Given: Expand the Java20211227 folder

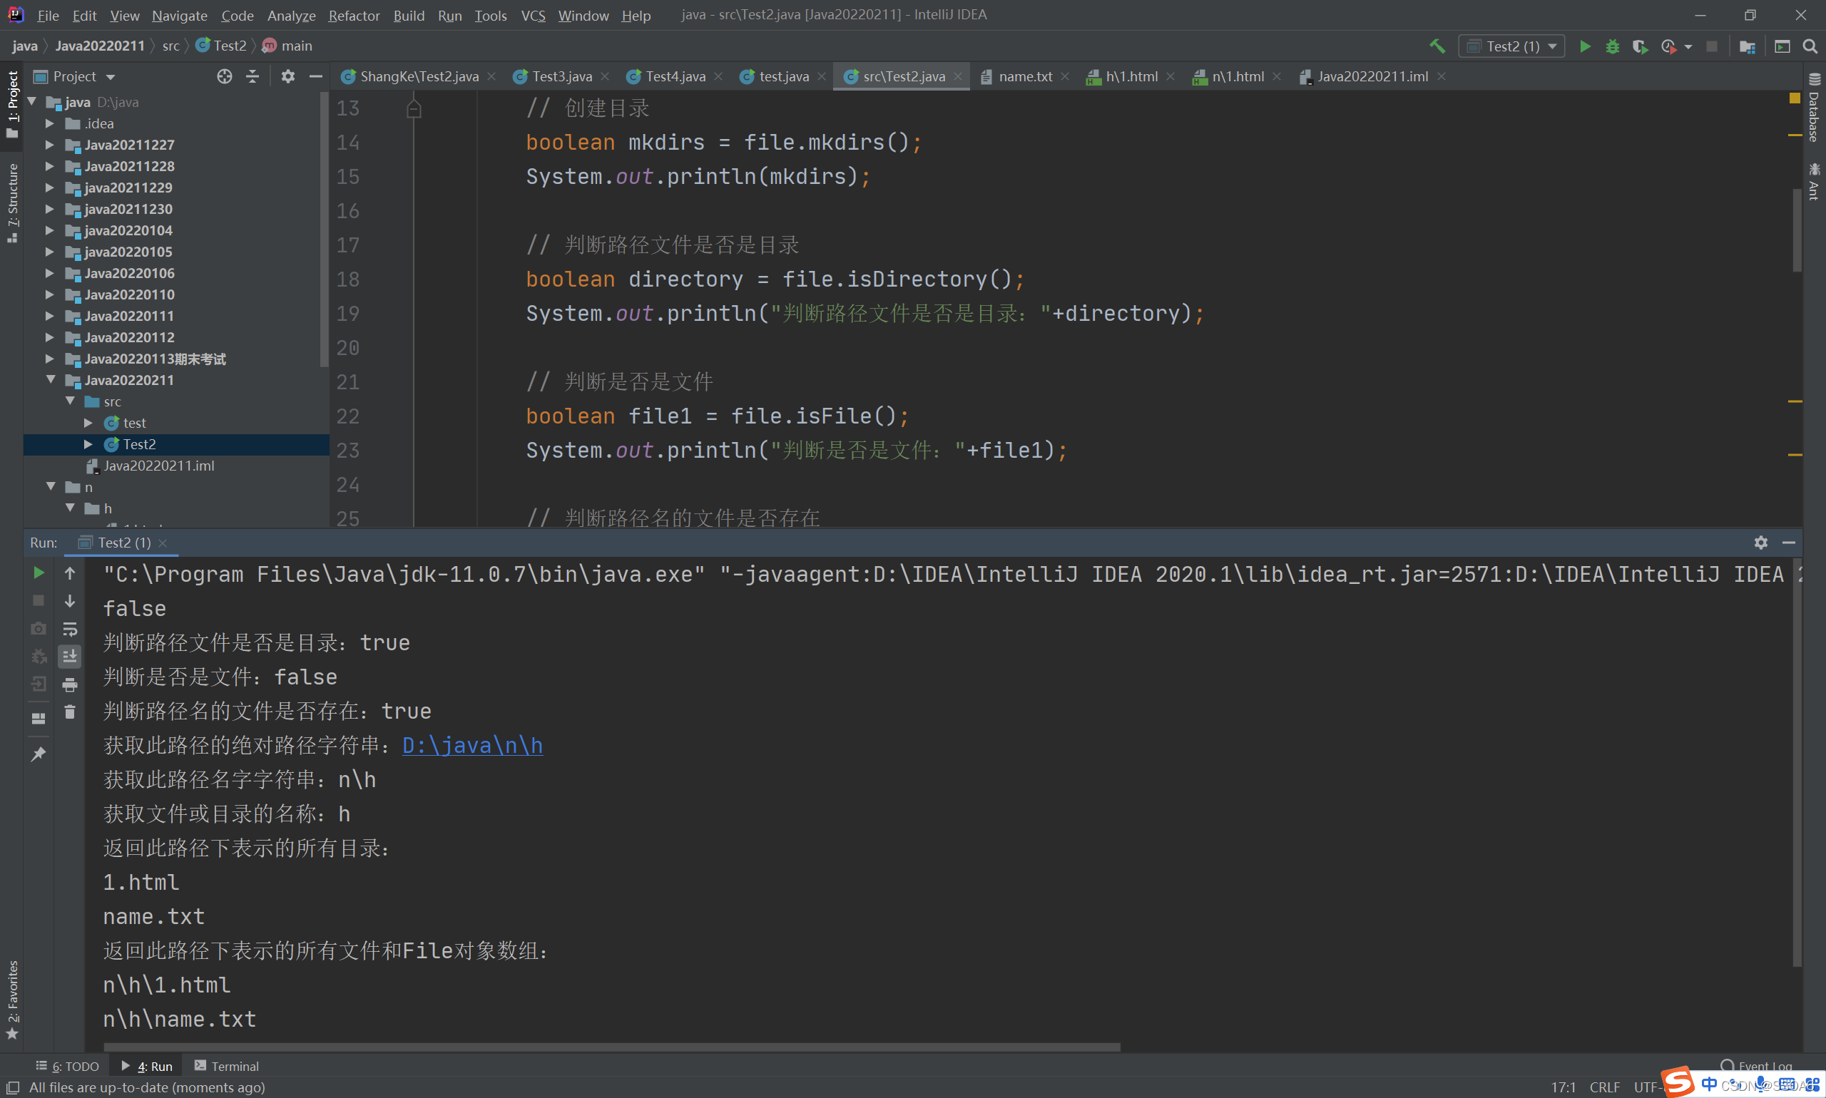Looking at the screenshot, I should (50, 145).
